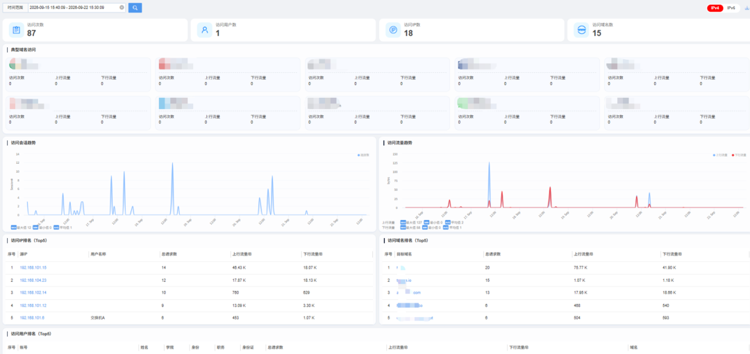Viewport: 750px width, 354px height.
Task: Click the time range date input field
Action: pyautogui.click(x=76, y=8)
